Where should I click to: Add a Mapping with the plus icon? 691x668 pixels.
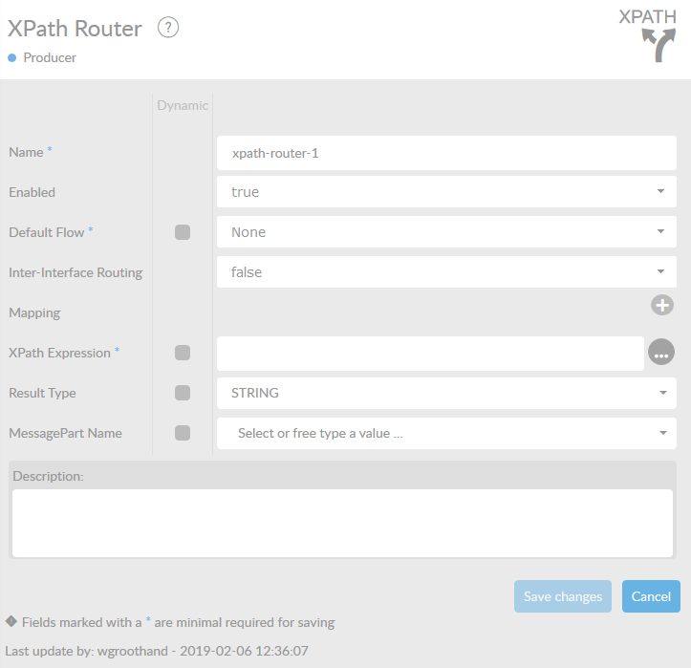coord(661,305)
